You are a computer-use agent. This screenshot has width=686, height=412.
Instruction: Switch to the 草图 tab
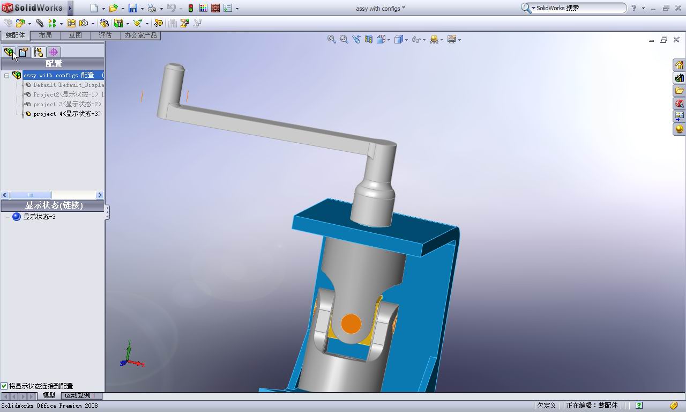click(x=75, y=35)
